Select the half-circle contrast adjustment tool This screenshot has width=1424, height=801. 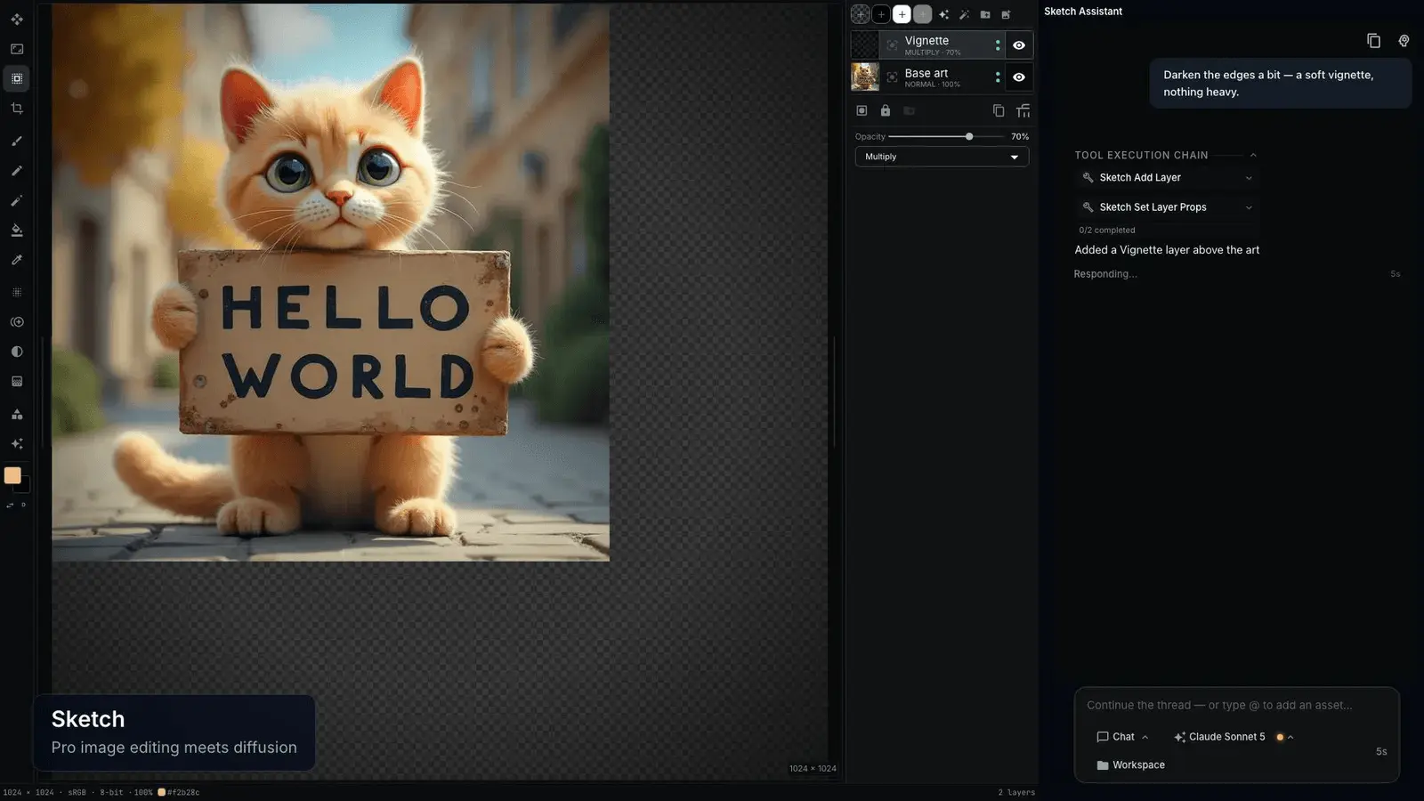[x=17, y=352]
